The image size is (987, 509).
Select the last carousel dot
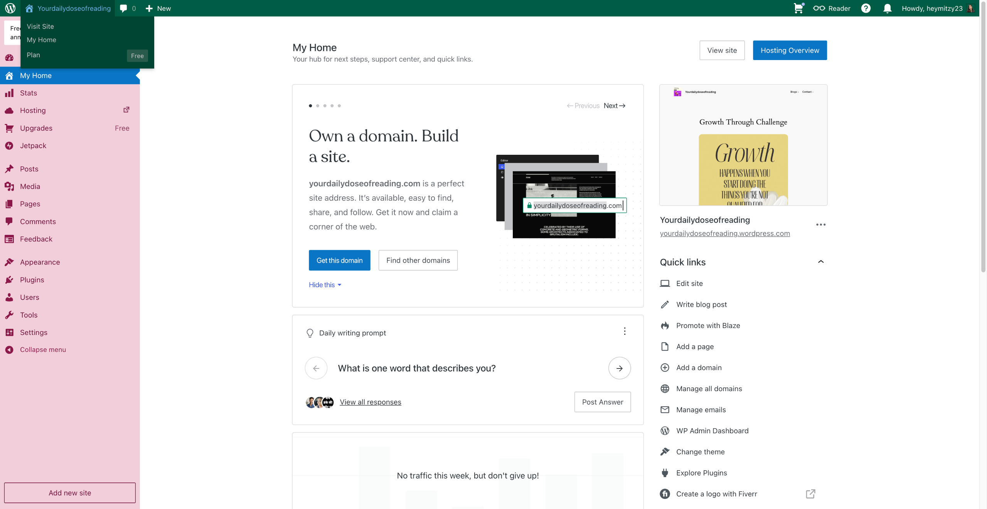(x=339, y=105)
